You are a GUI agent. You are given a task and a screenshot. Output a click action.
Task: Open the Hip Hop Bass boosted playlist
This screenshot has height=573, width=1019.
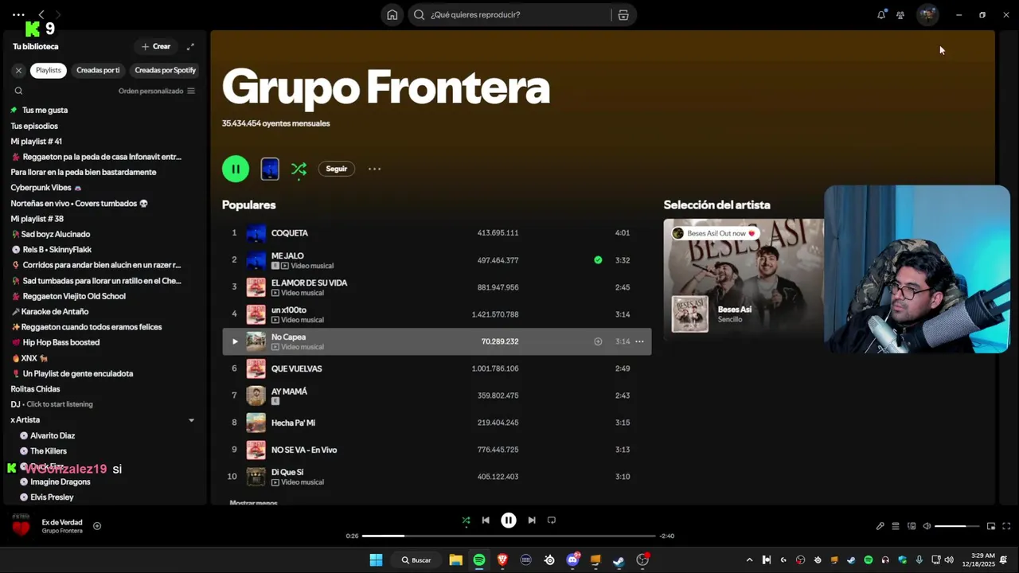(x=61, y=342)
